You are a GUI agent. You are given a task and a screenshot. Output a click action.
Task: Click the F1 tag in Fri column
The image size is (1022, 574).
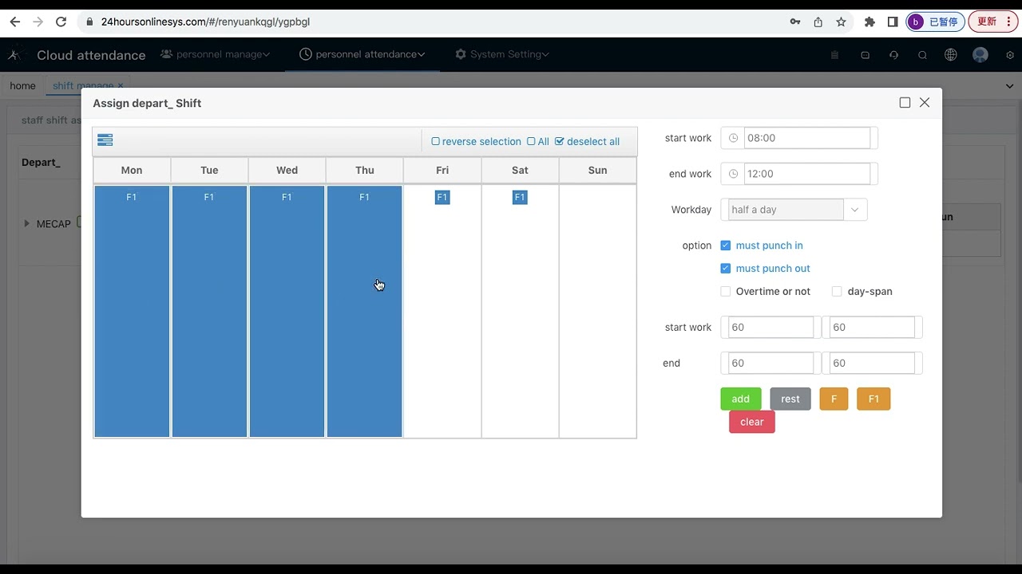coord(442,197)
